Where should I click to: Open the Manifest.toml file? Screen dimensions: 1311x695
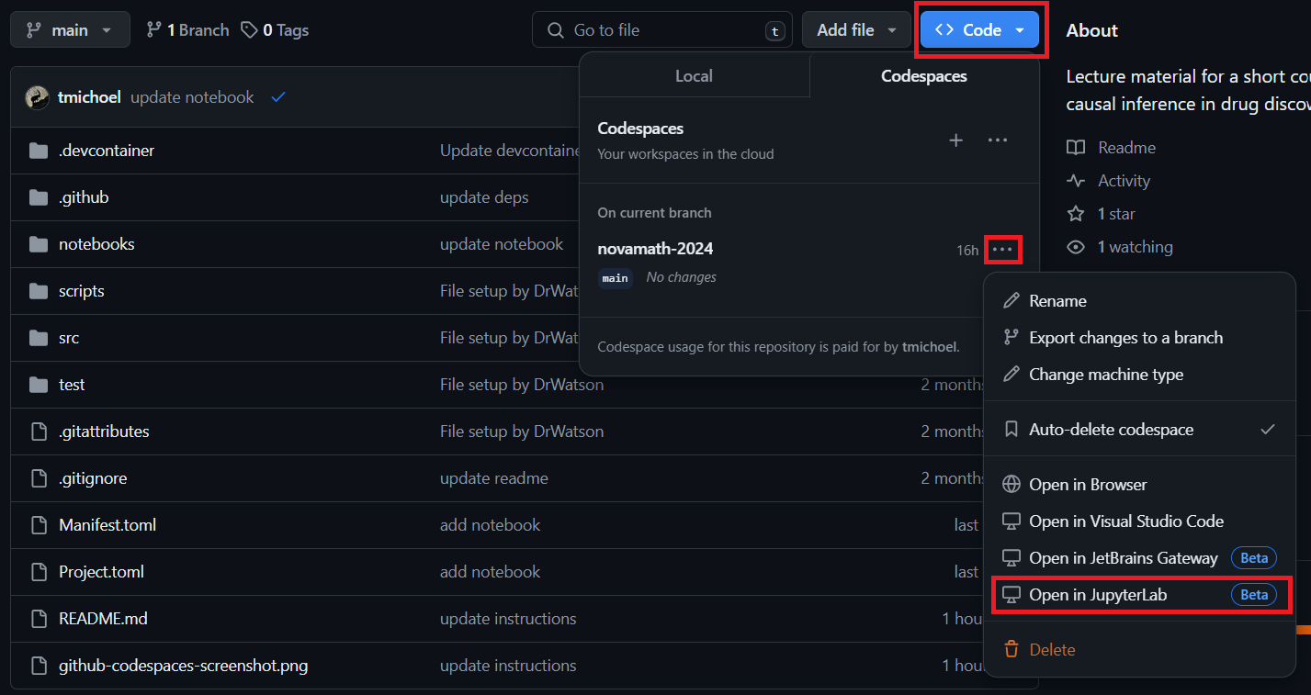(107, 525)
